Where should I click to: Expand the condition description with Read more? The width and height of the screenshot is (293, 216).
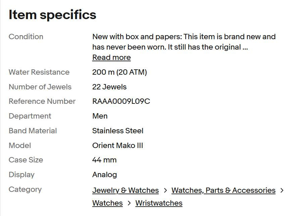(x=111, y=57)
